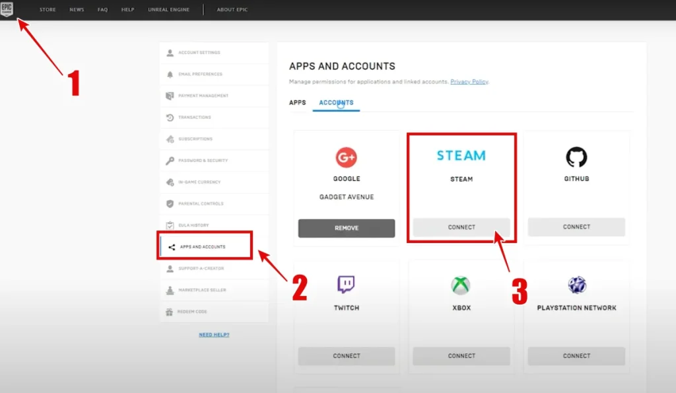
Task: Click the Apps and Accounts share icon
Action: click(x=172, y=247)
